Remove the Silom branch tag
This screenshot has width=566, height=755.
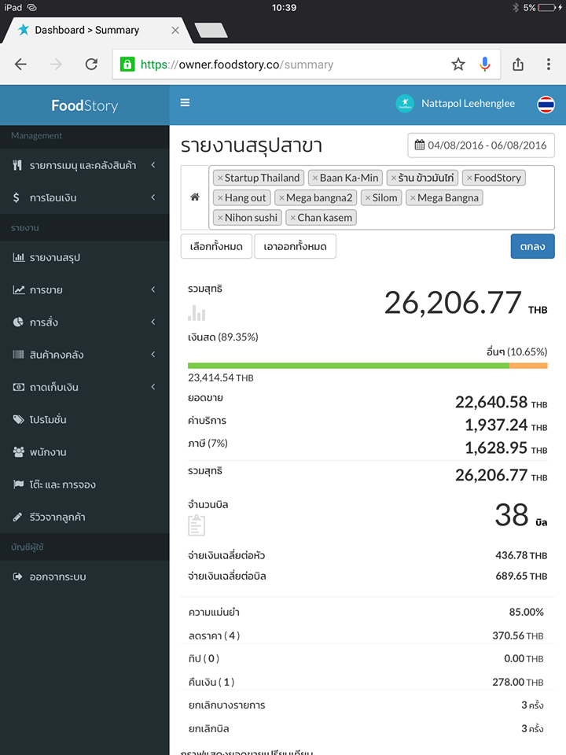tap(368, 198)
